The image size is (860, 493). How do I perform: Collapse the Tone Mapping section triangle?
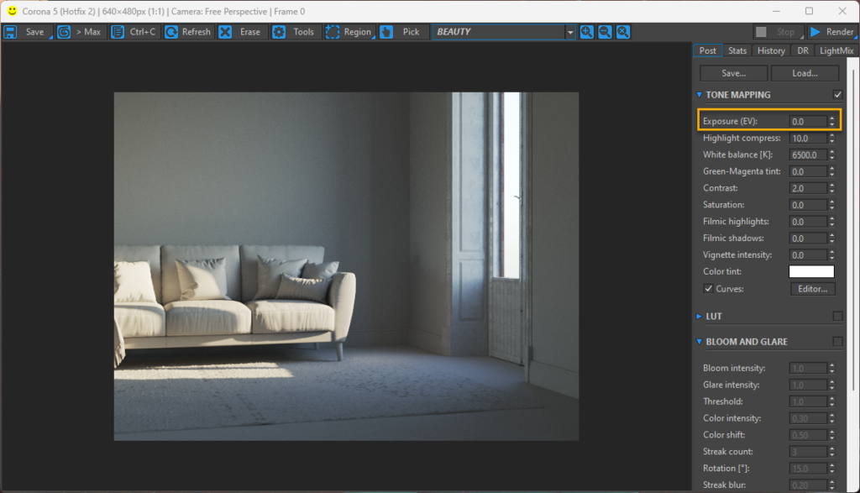pyautogui.click(x=700, y=94)
